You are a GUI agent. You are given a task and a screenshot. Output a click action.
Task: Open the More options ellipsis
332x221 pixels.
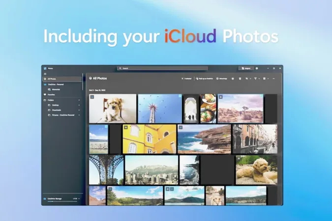click(x=273, y=79)
